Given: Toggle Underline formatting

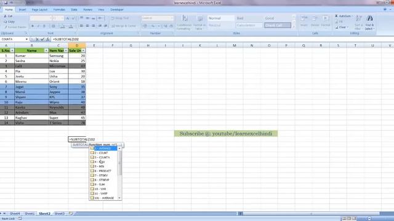Looking at the screenshot, I should 44,26.
